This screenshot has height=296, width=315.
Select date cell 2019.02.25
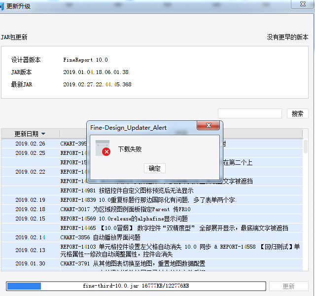pyautogui.click(x=31, y=153)
